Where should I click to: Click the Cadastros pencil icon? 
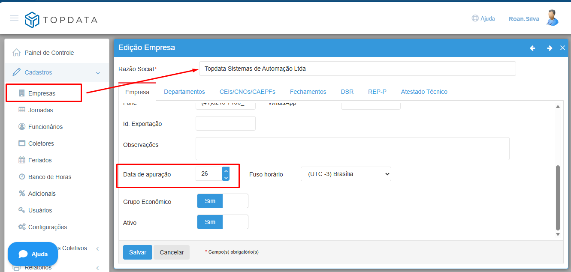pos(17,72)
